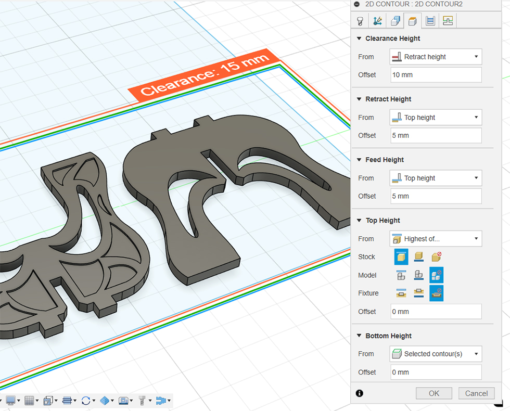Open stock visibility blue layers icon

(x=105, y=400)
